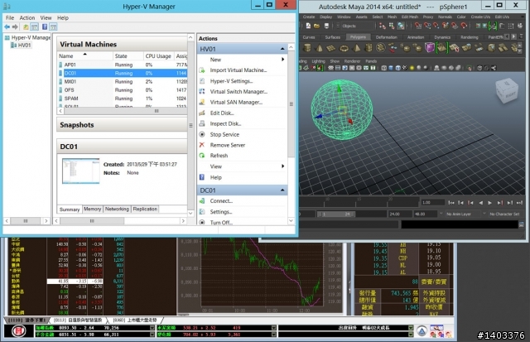Click first snap magnet icon in Maya
Image resolution: width=530 pixels, height=342 pixels.
click(418, 26)
